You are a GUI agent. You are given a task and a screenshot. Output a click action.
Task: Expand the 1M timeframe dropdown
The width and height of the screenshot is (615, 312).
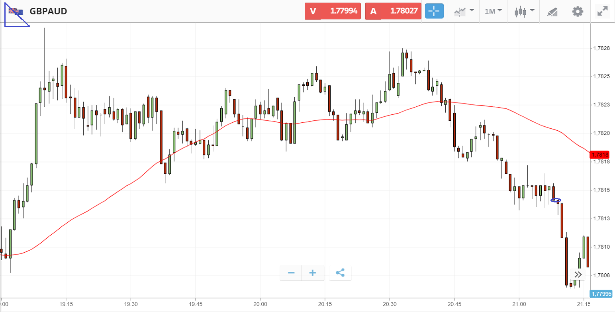pos(493,11)
